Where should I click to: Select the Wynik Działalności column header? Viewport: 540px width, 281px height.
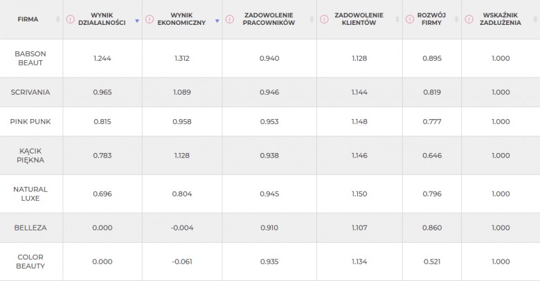click(102, 19)
